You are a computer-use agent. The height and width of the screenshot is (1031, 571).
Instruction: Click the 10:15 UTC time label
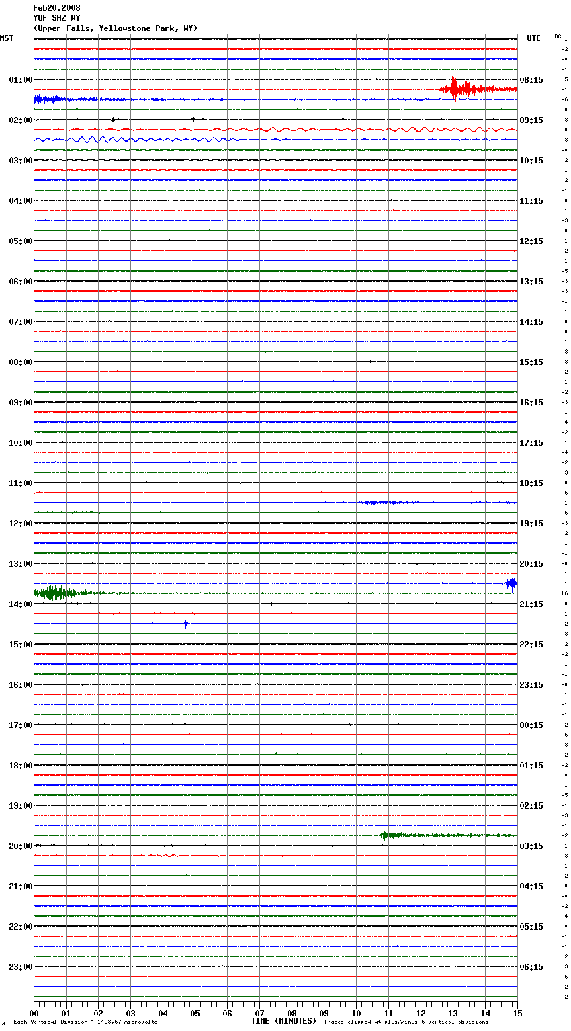pos(531,161)
